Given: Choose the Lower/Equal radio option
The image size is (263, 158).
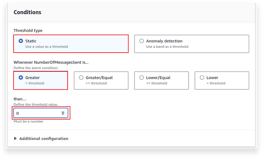Looking at the screenshot, I should click(142, 77).
